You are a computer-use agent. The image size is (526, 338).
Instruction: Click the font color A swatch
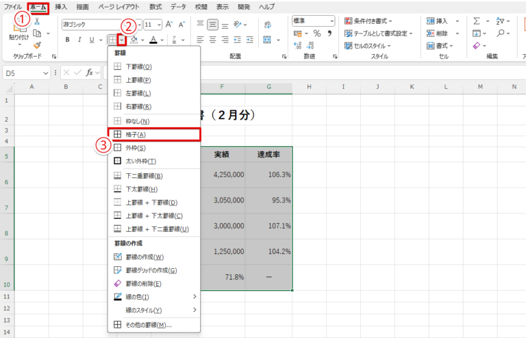[152, 40]
